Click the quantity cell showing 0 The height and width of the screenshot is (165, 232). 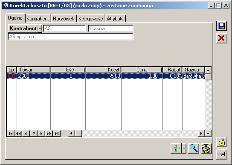coord(68,76)
